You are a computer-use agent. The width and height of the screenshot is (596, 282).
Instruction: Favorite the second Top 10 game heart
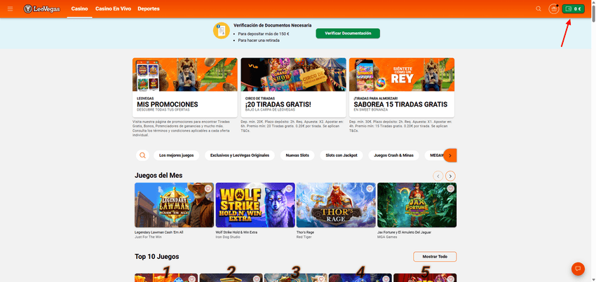click(257, 279)
